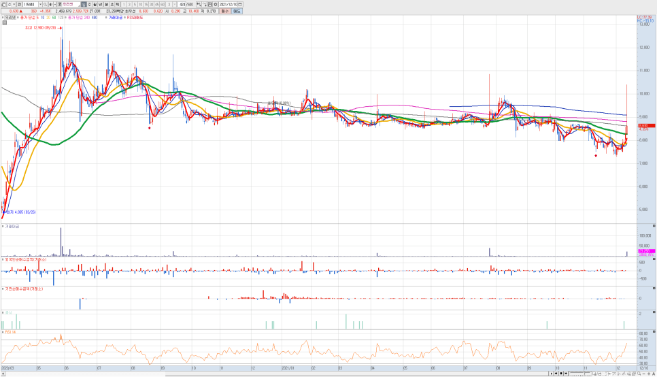Click the 45 interval button
Image resolution: width=657 pixels, height=377 pixels.
click(x=156, y=4)
